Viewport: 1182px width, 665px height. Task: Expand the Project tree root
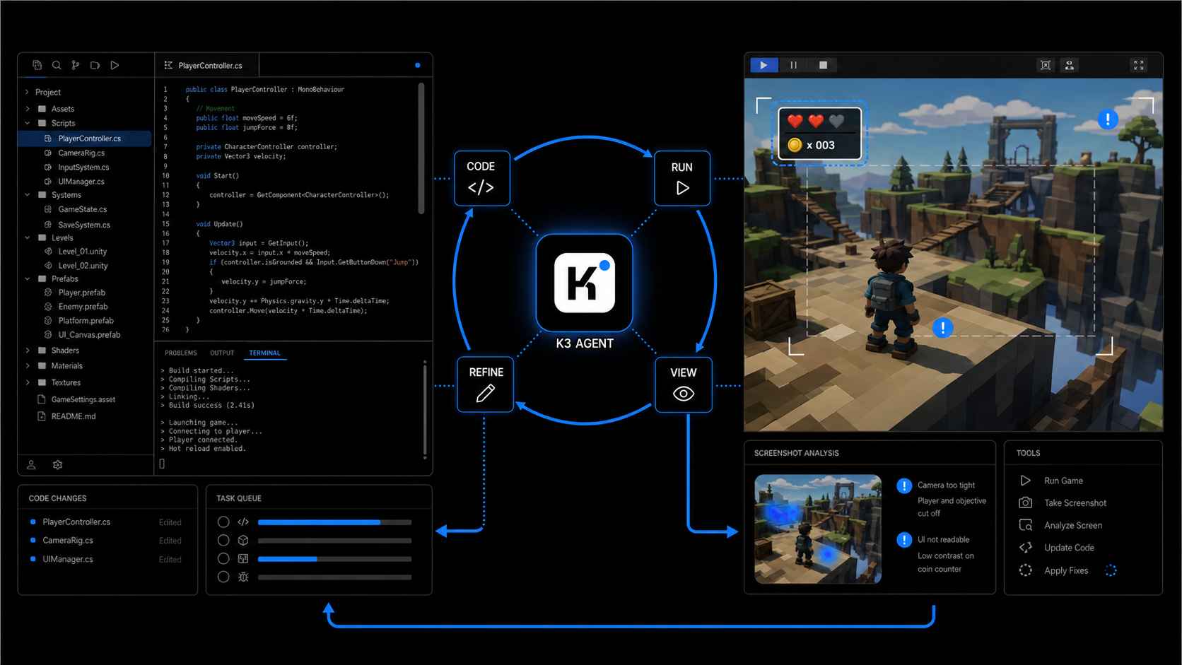27,92
